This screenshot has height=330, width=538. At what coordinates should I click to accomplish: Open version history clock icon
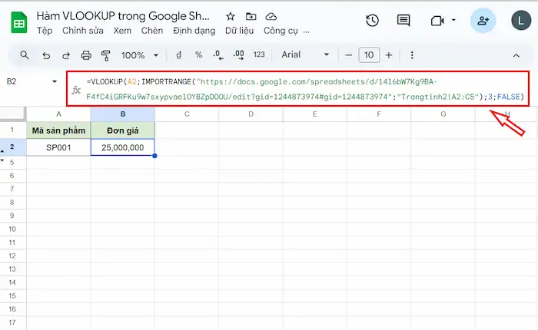tap(373, 21)
